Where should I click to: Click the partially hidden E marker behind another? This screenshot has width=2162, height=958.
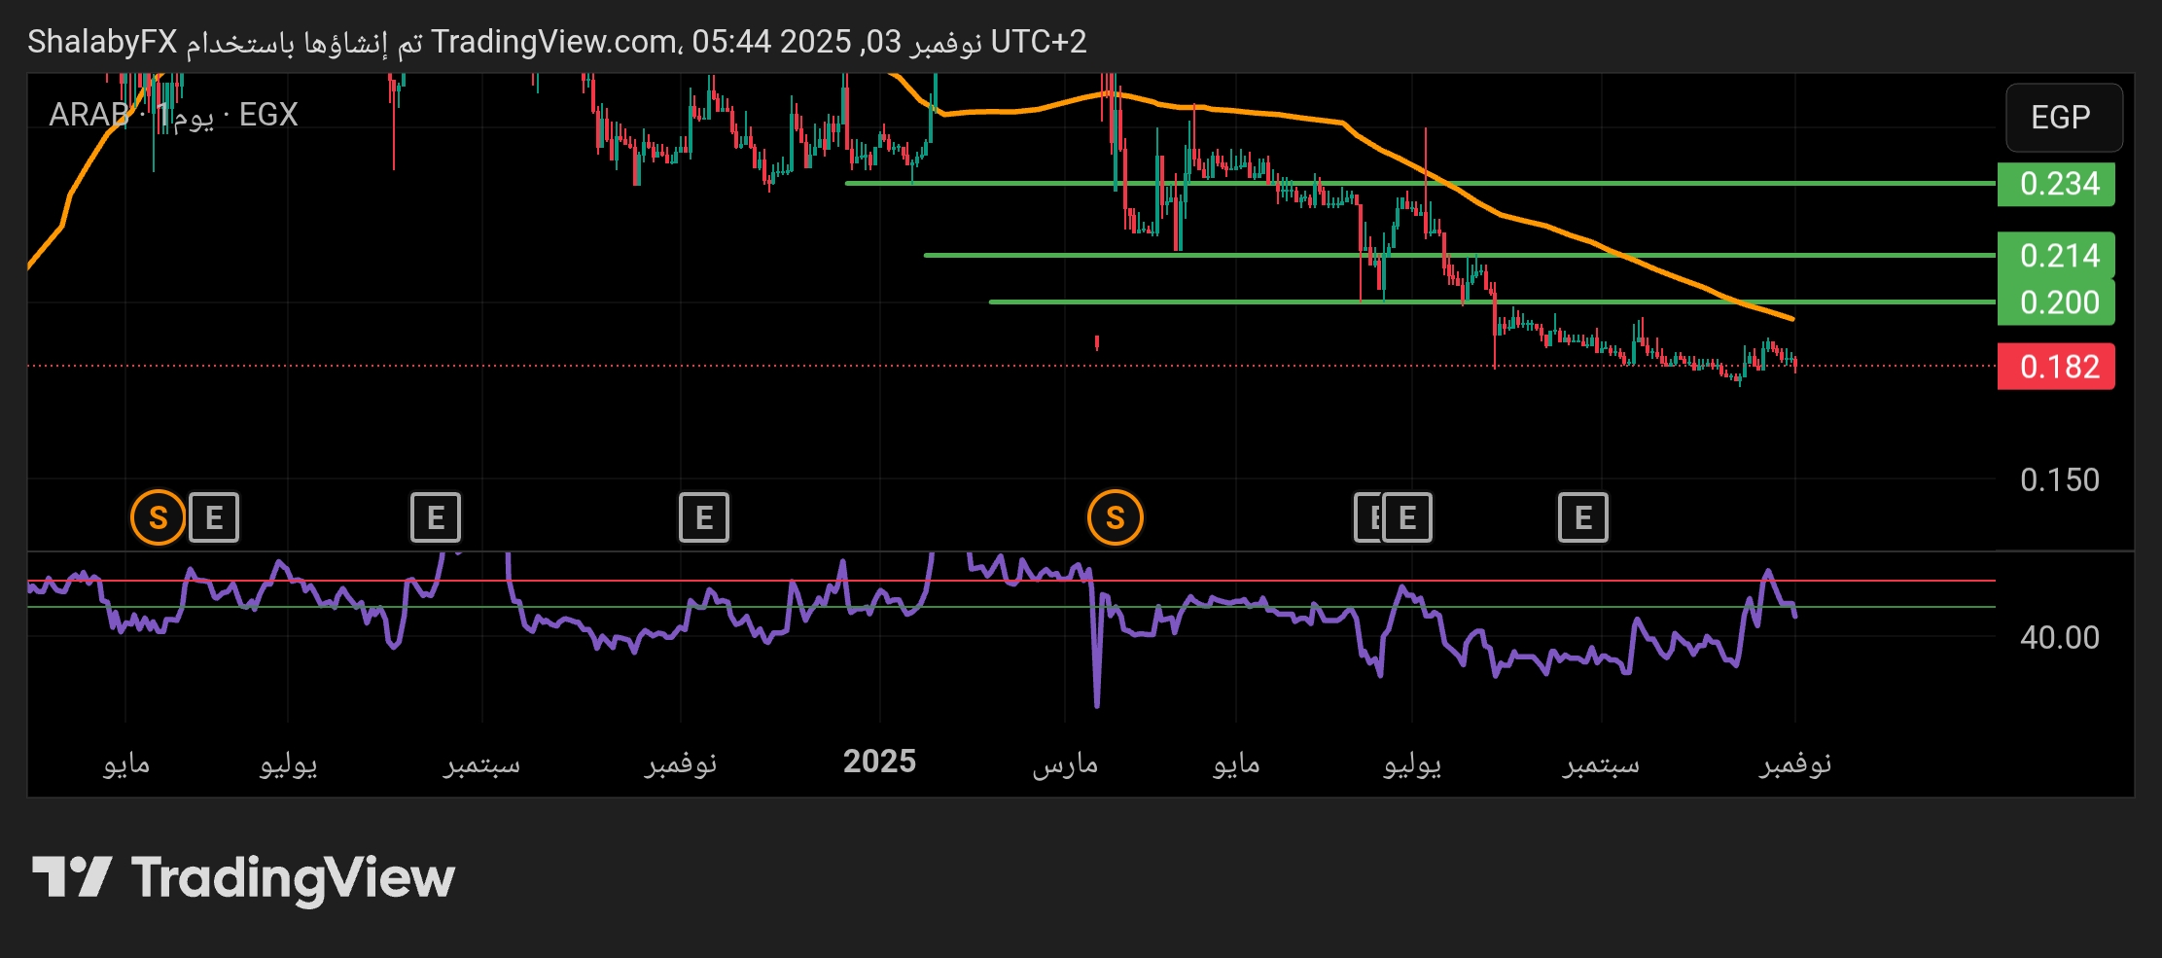1366,518
